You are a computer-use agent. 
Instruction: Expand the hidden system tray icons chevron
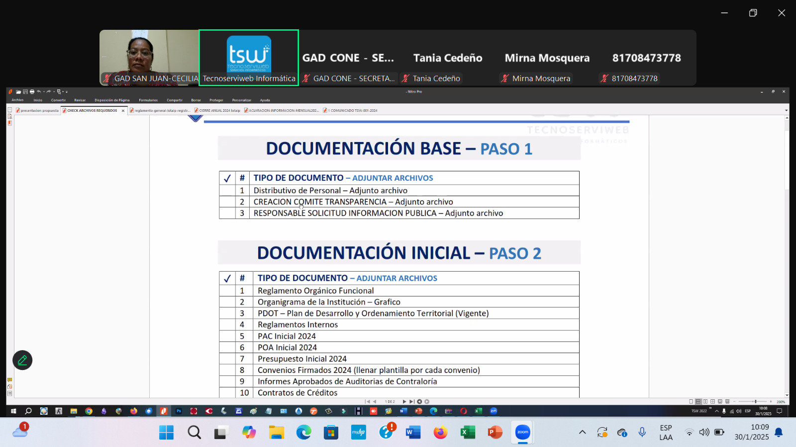click(582, 433)
